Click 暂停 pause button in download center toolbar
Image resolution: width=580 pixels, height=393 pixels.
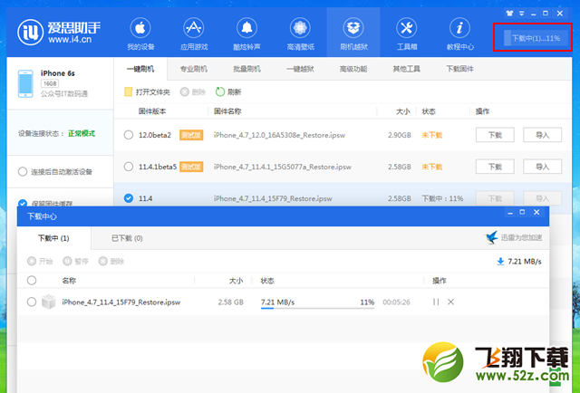[x=76, y=262]
